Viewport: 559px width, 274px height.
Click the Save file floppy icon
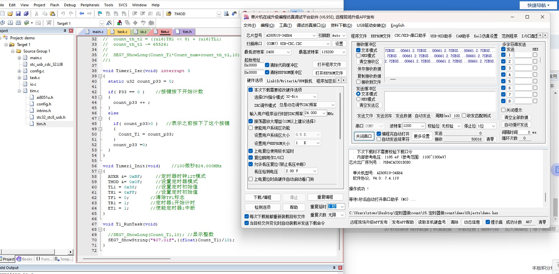pos(18,14)
